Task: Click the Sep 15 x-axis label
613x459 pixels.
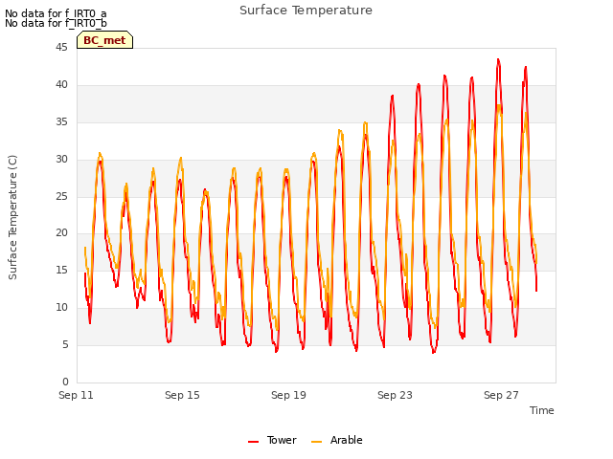Action: click(x=182, y=395)
